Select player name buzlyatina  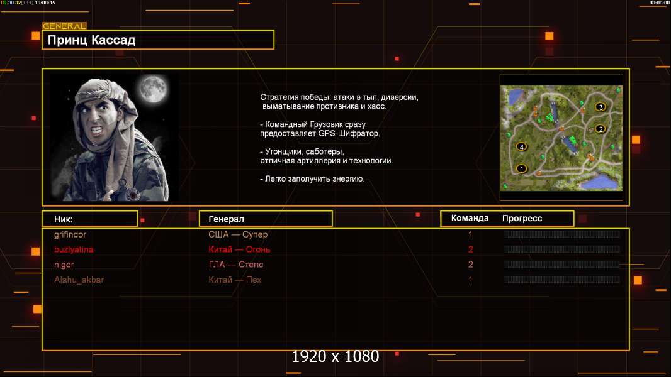tap(74, 249)
